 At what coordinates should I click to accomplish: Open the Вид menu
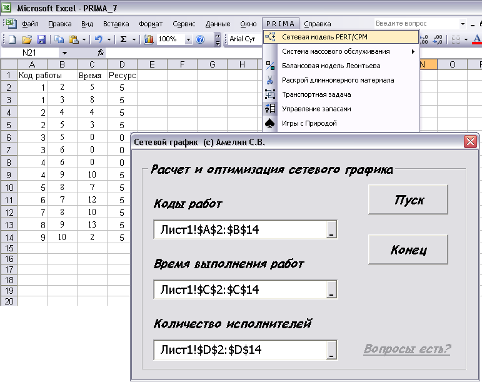click(88, 24)
